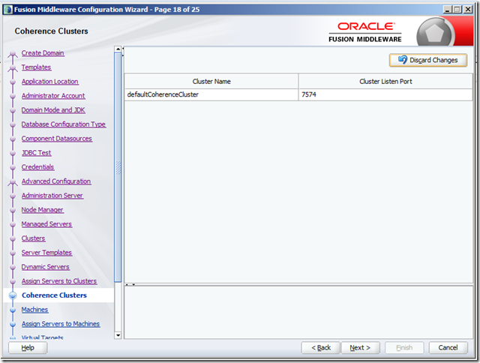Maximize the Configuration Wizard window
The width and height of the screenshot is (480, 363).
click(457, 10)
